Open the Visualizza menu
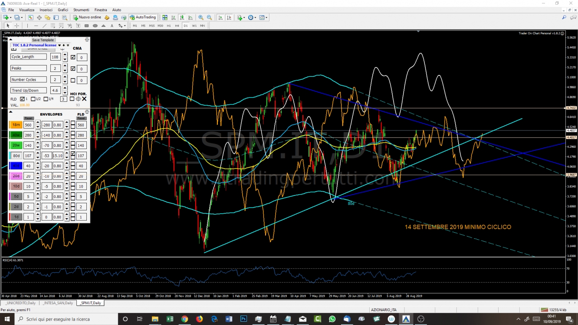This screenshot has height=325, width=578. [27, 10]
